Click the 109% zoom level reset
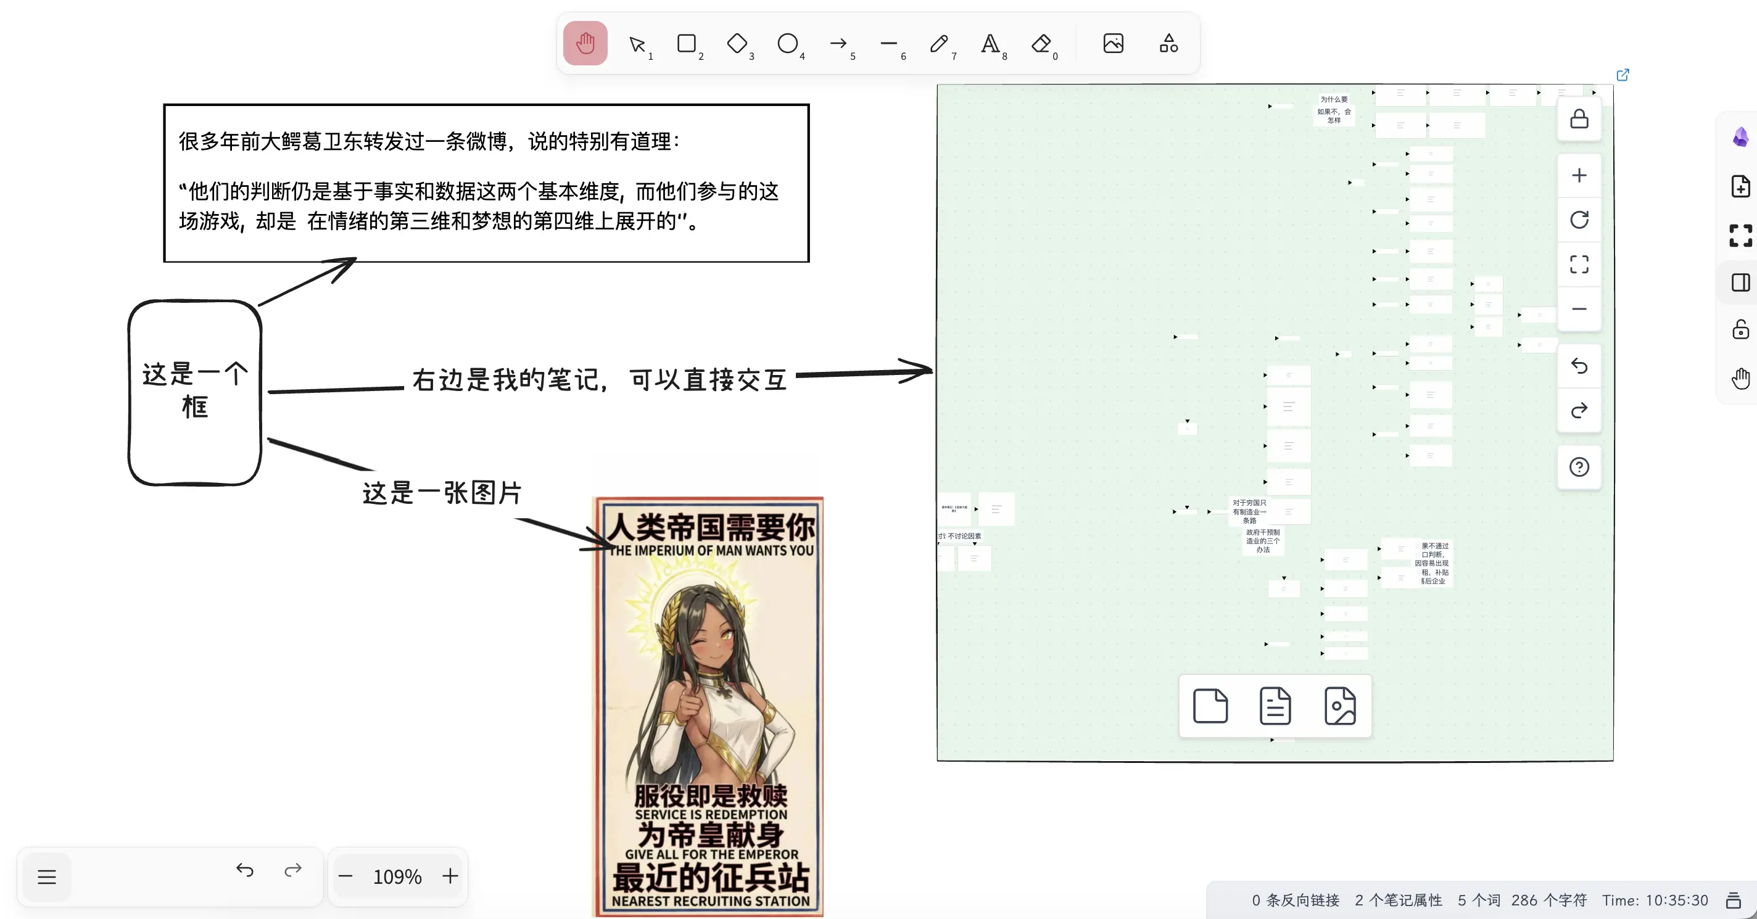1757x919 pixels. click(x=397, y=876)
